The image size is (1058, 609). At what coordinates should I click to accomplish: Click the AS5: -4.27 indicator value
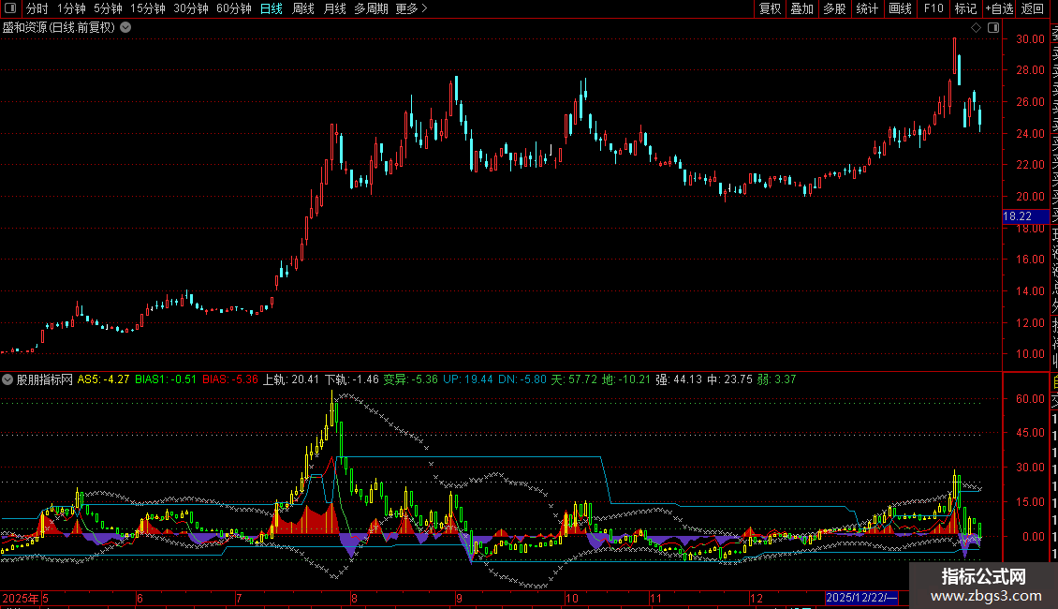point(103,379)
